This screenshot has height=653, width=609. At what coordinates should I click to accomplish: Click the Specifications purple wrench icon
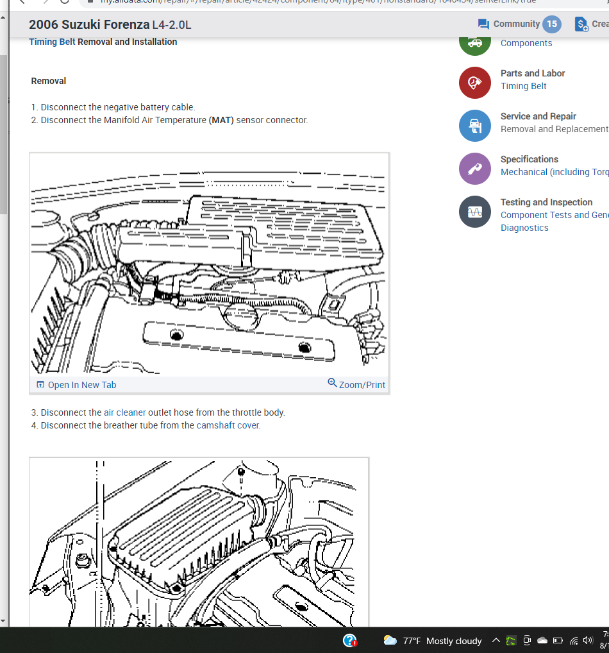475,168
